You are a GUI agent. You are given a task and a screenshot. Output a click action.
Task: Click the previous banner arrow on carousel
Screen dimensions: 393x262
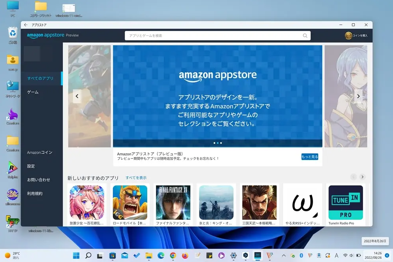pyautogui.click(x=77, y=96)
